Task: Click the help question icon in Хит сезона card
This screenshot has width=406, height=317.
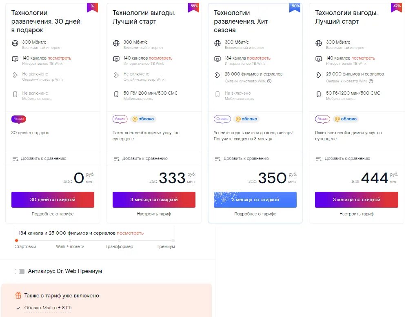Action: [x=269, y=81]
